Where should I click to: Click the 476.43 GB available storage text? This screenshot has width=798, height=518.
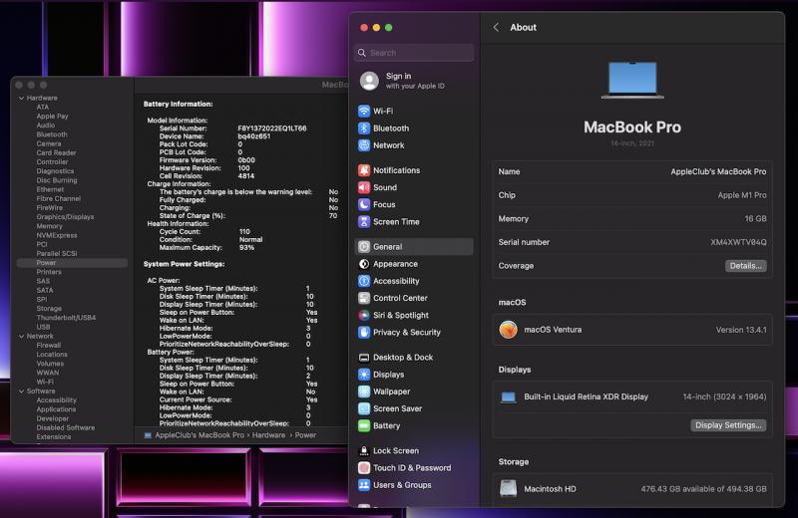pos(703,488)
